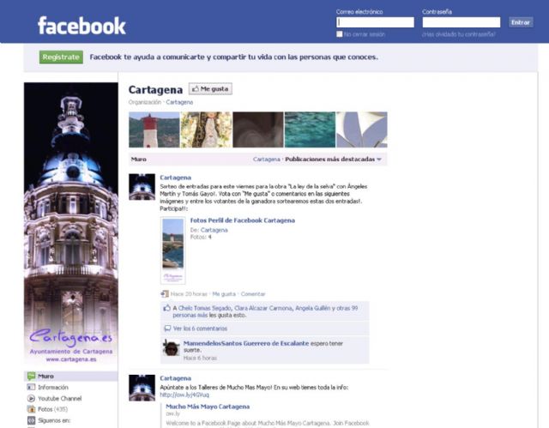Click the Facebook logo in header
The image size is (549, 428).
point(81,26)
